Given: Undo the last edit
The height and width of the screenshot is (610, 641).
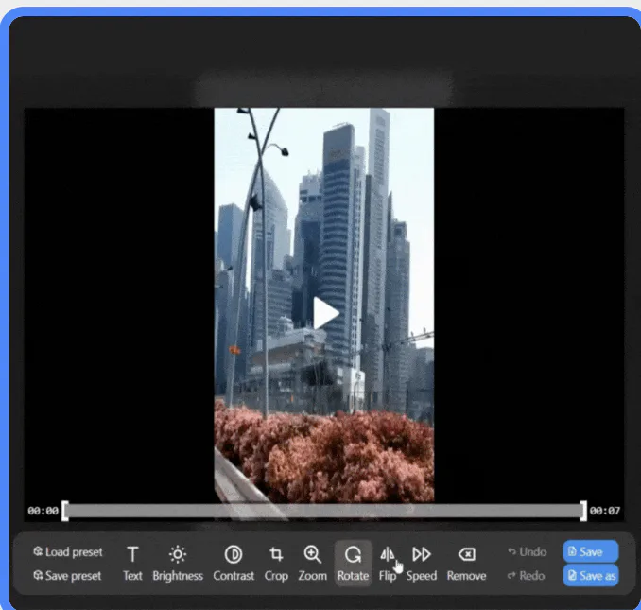Looking at the screenshot, I should [527, 552].
